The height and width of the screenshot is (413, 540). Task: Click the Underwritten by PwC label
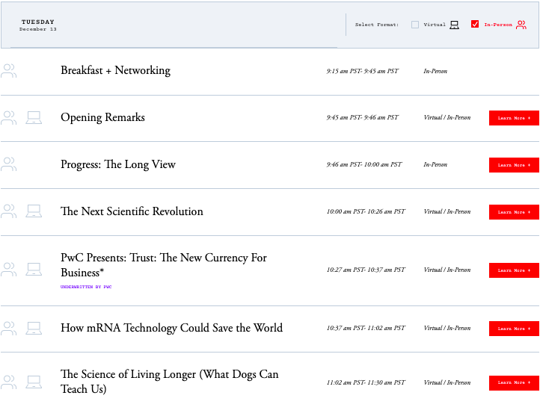tap(86, 287)
